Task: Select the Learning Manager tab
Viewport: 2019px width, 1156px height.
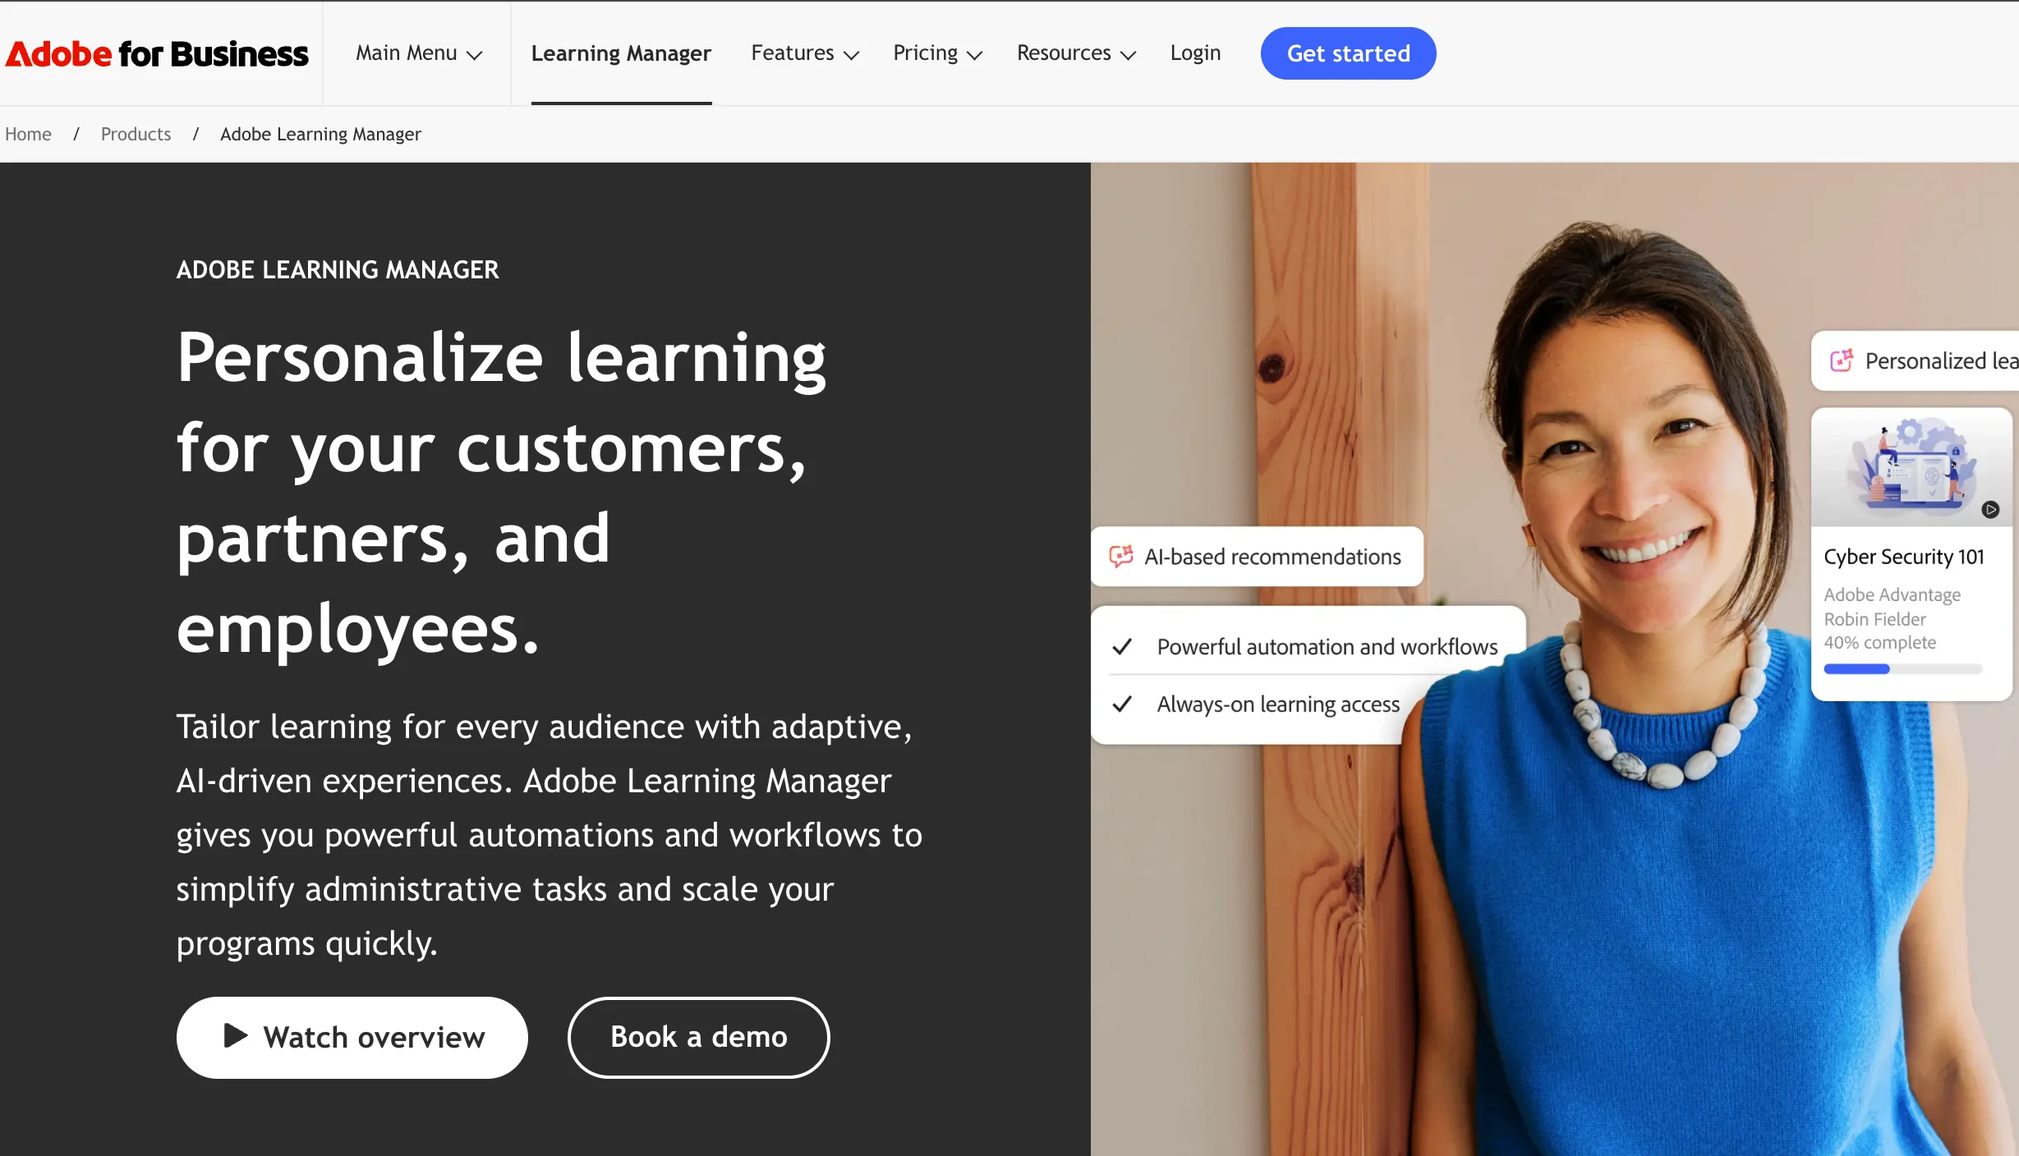Action: [x=621, y=53]
